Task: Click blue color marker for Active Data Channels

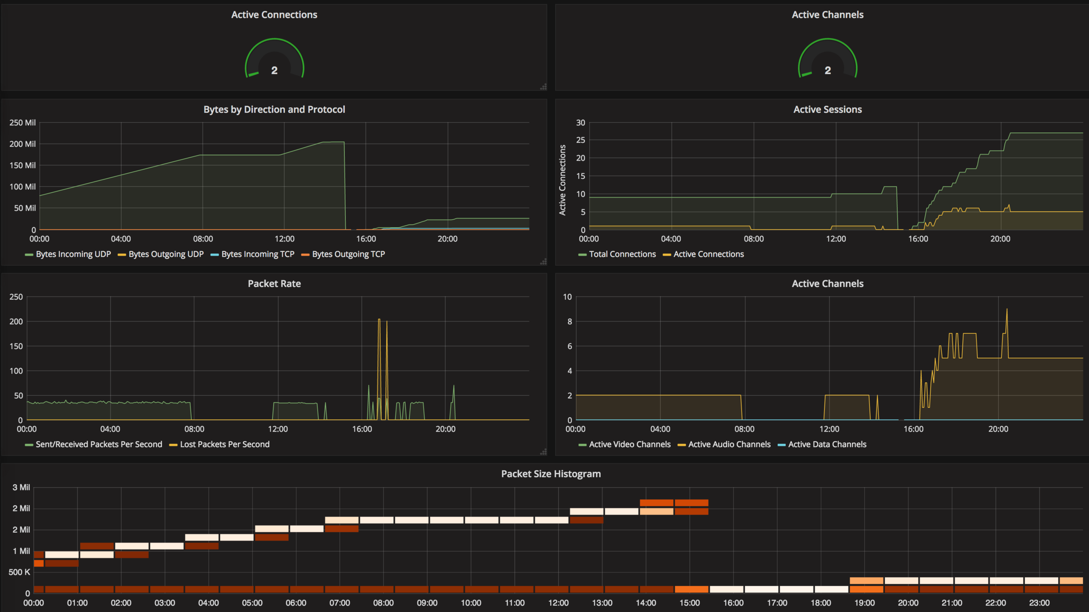Action: coord(781,445)
